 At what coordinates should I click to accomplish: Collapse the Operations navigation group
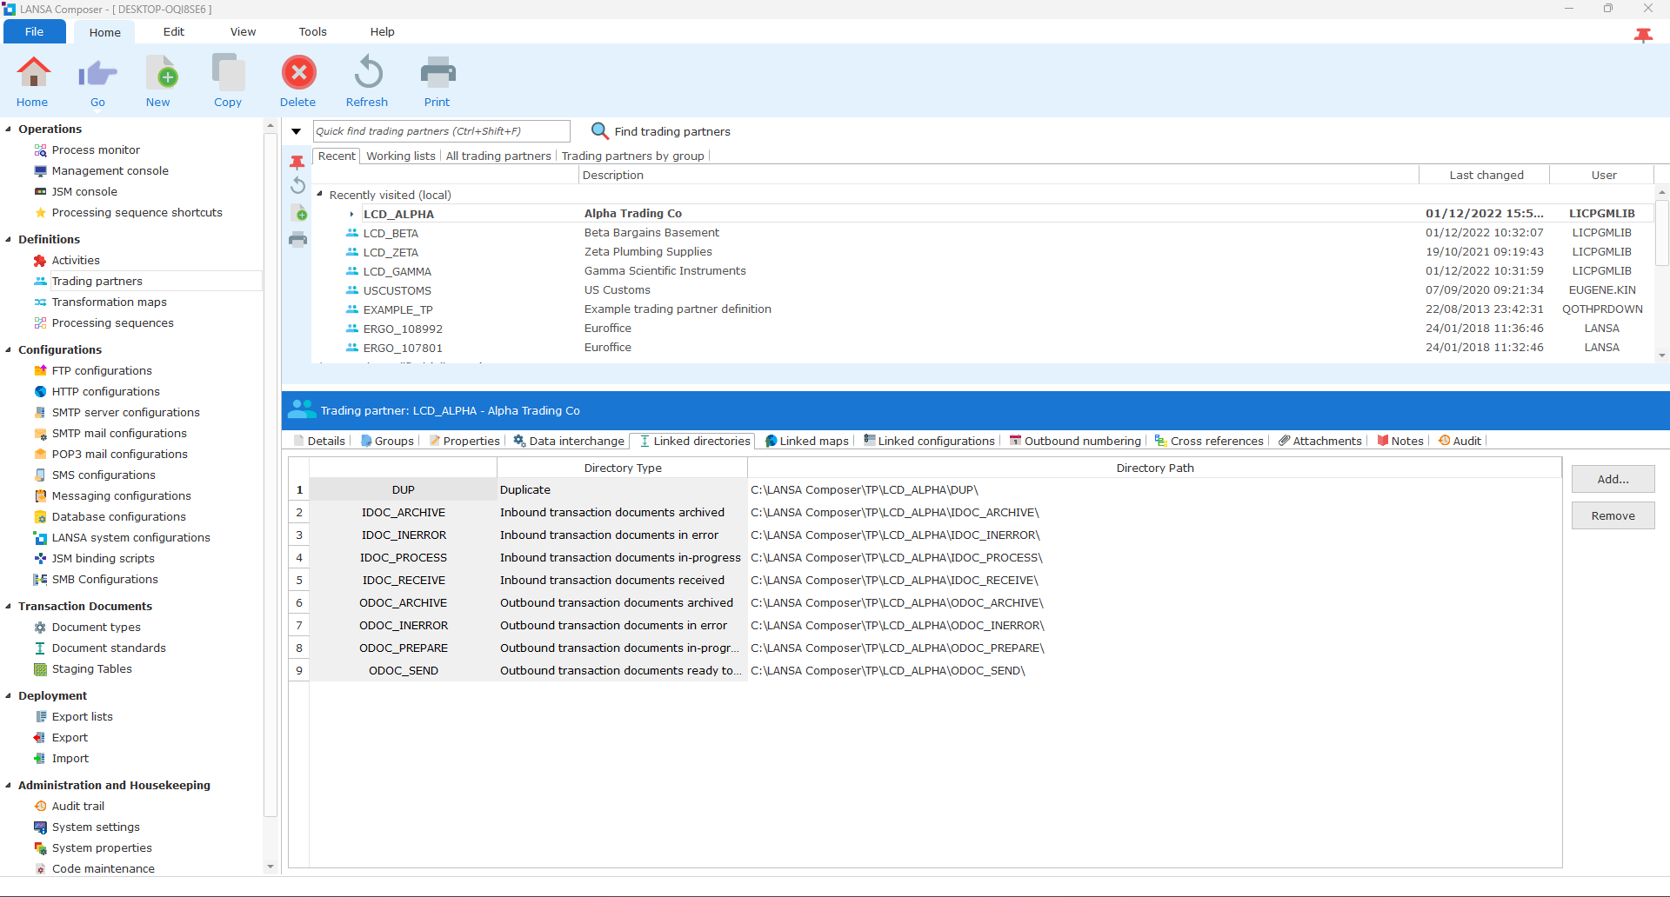pyautogui.click(x=9, y=130)
